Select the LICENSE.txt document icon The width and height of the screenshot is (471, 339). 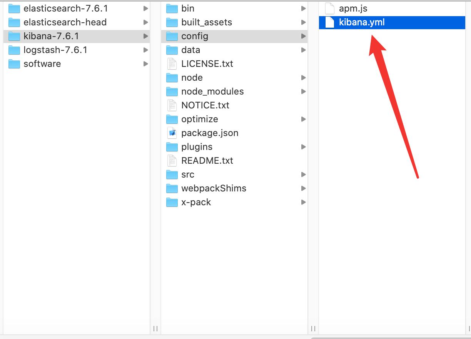[x=172, y=64]
